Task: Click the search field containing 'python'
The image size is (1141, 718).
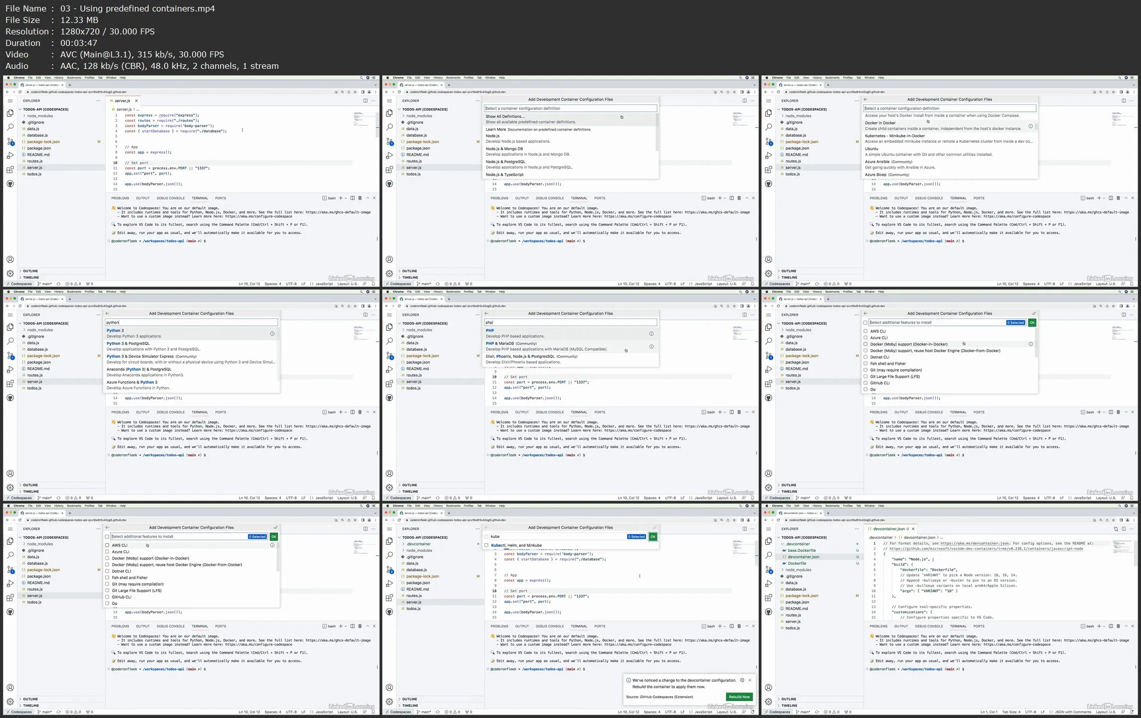Action: (x=191, y=322)
